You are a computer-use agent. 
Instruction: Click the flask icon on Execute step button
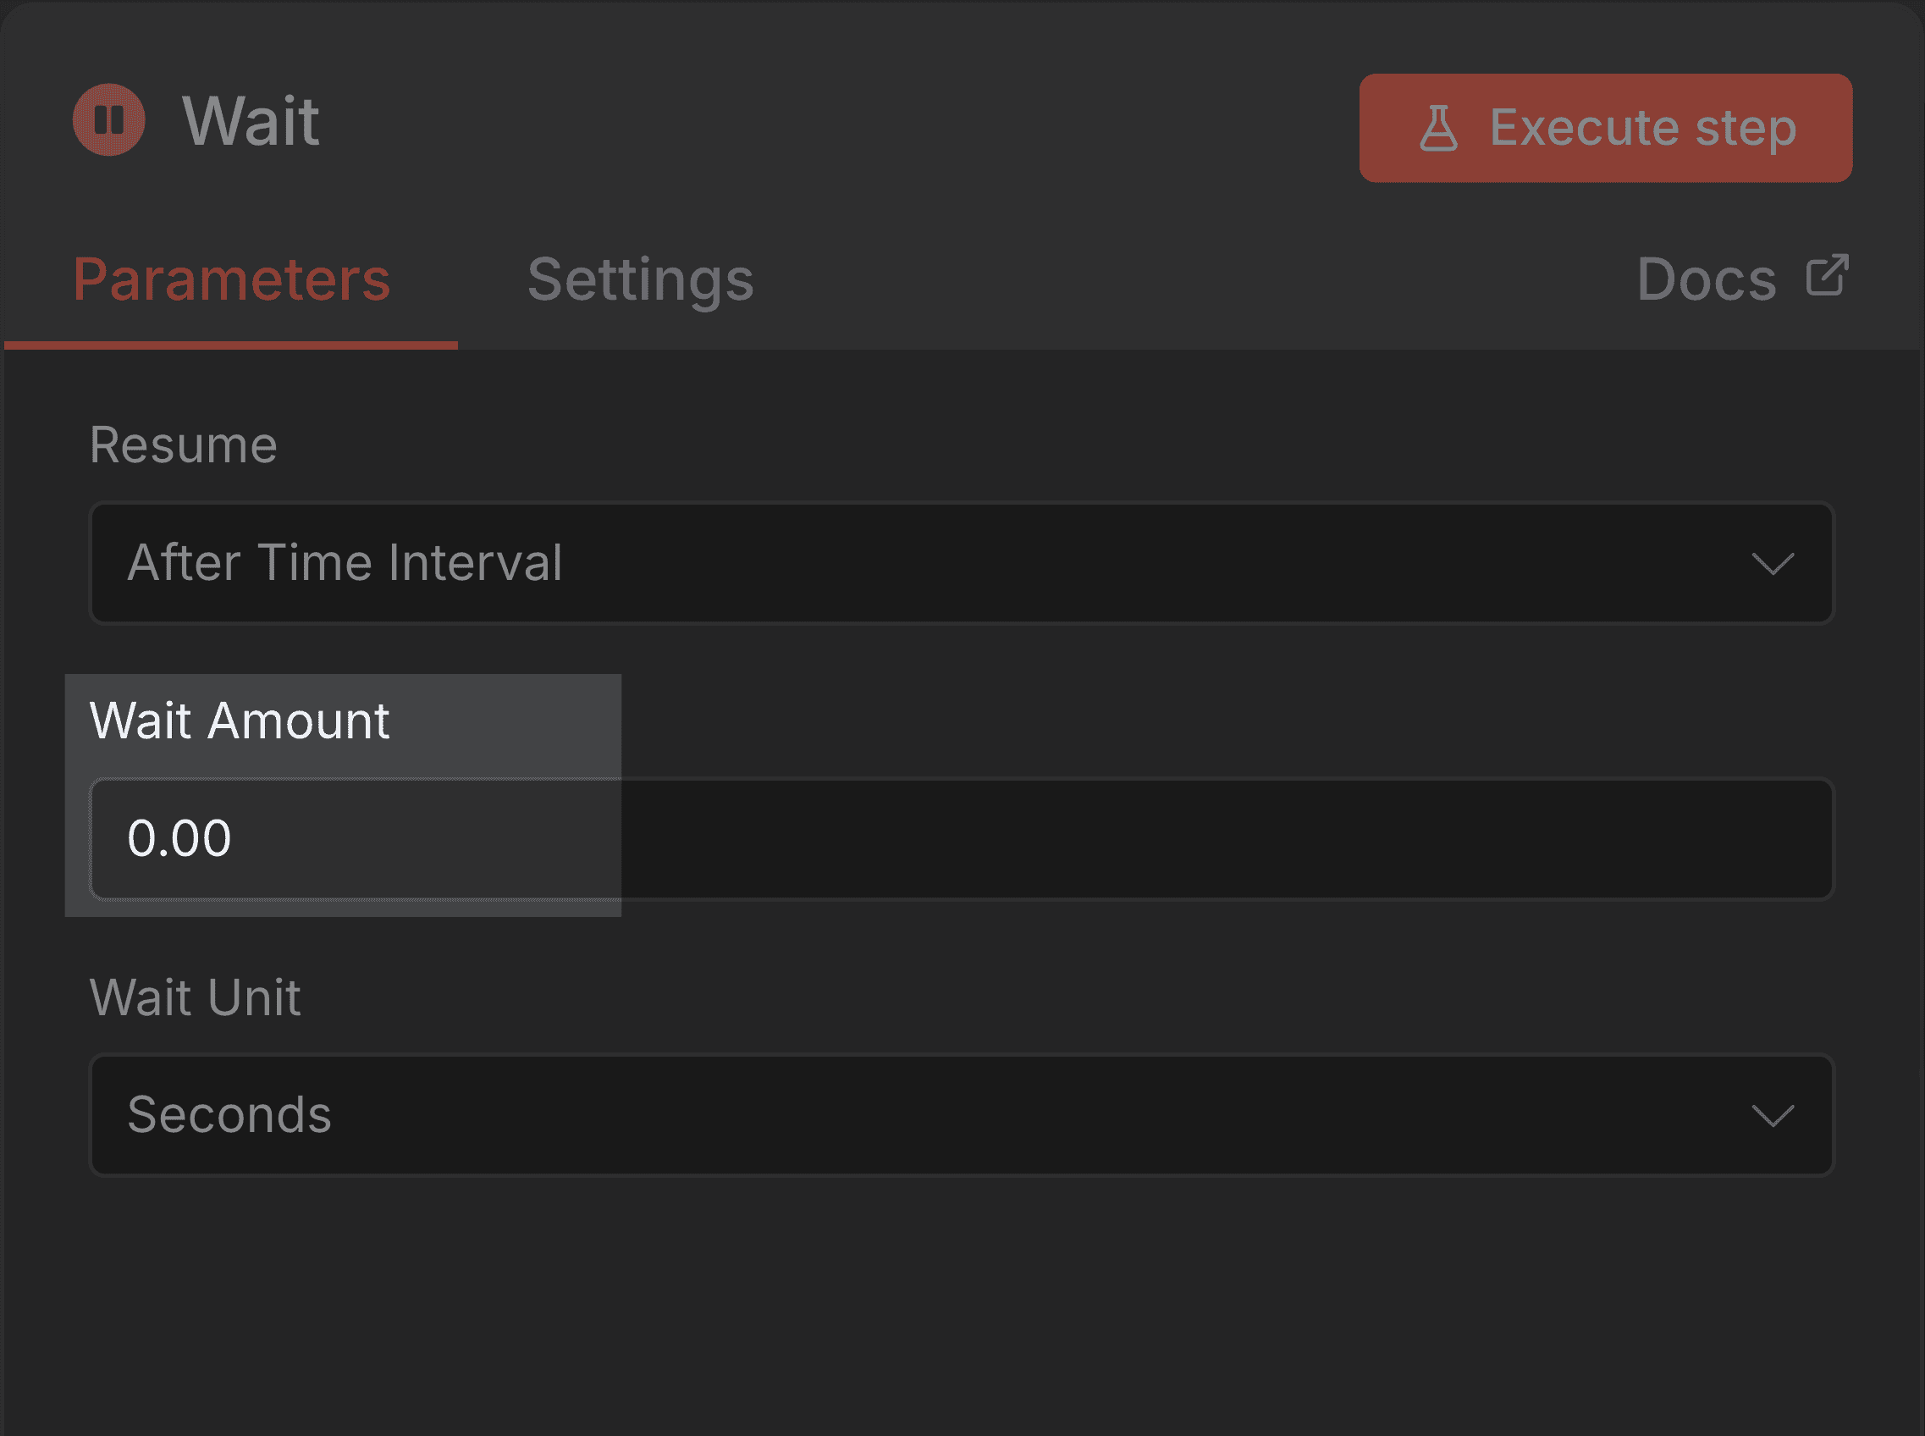(1440, 127)
